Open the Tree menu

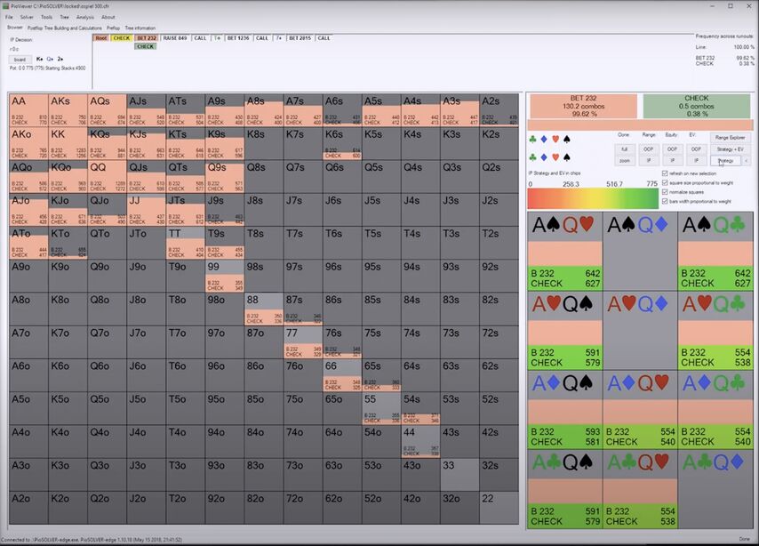click(x=64, y=17)
